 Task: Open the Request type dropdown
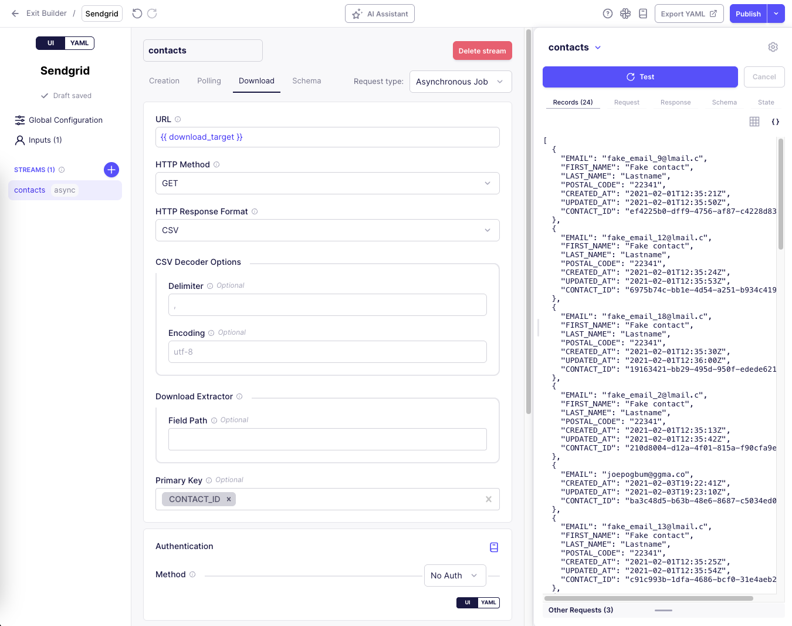(x=460, y=82)
